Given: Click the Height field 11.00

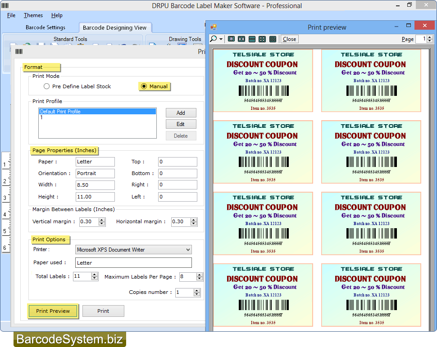Looking at the screenshot, I should point(95,197).
